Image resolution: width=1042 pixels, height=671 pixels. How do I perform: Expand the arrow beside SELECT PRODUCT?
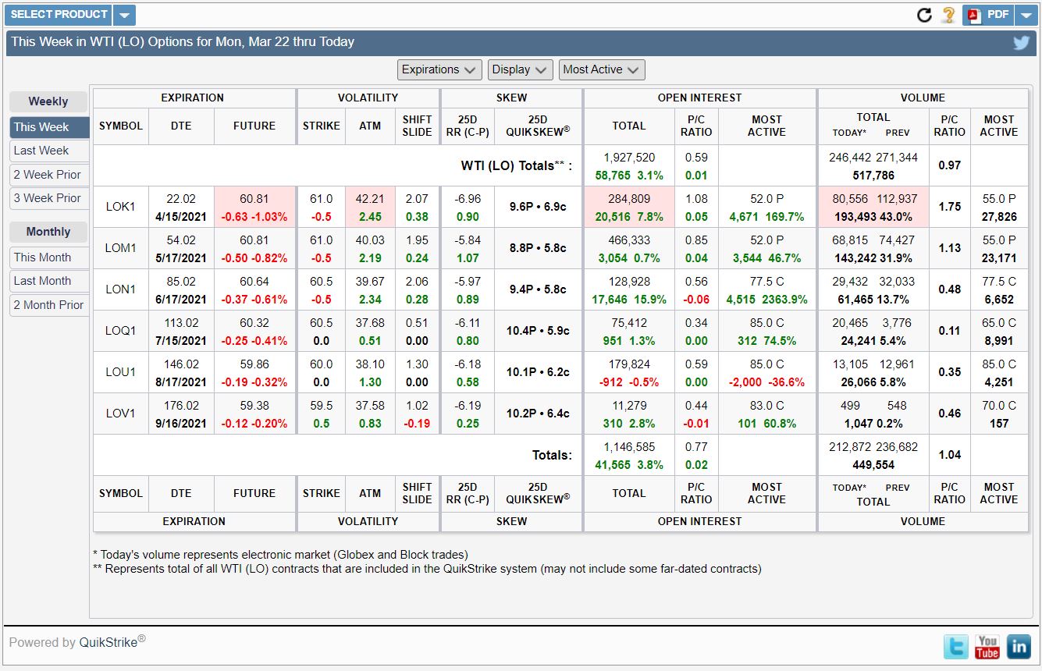pyautogui.click(x=125, y=15)
